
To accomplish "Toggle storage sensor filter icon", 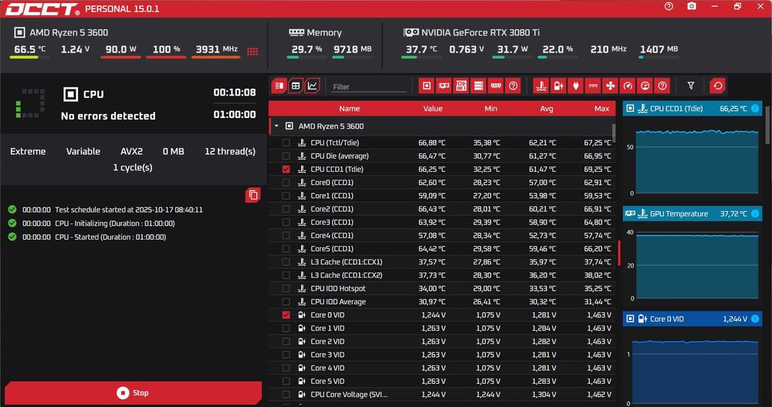I will (x=479, y=86).
